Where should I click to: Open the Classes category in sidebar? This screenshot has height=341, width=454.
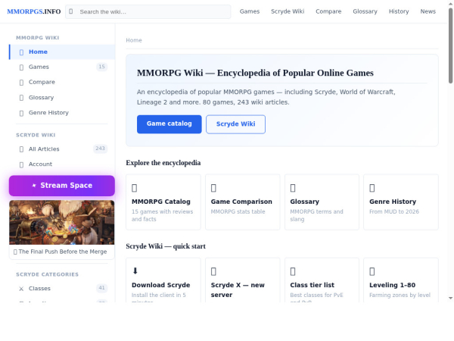click(x=62, y=289)
